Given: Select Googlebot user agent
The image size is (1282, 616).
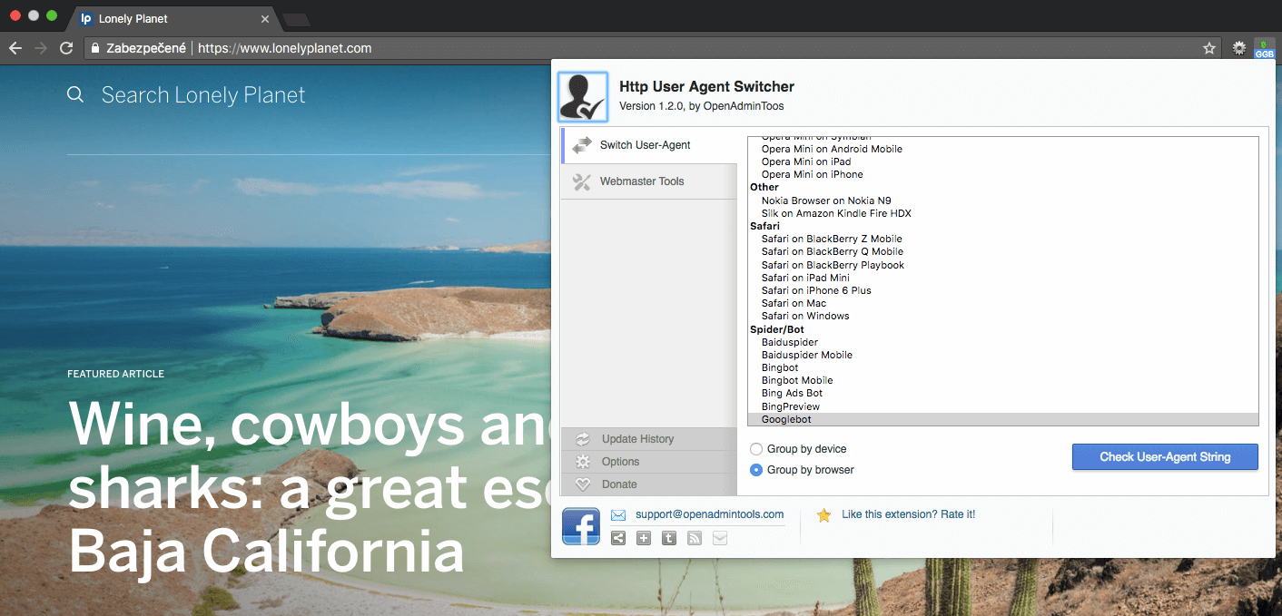Looking at the screenshot, I should point(1003,419).
